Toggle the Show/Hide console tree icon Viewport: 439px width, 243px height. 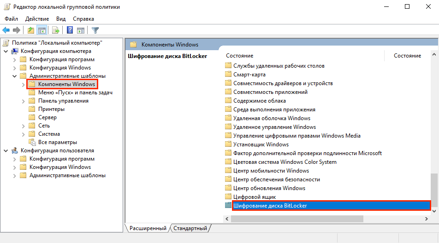point(42,30)
